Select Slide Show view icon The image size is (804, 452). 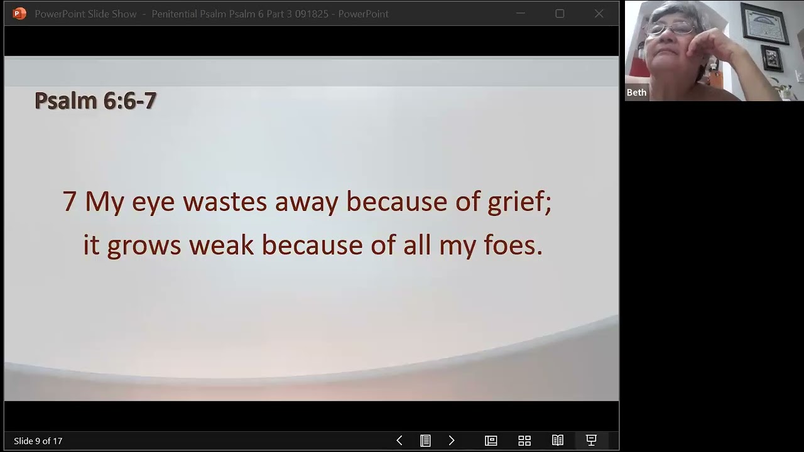click(x=591, y=441)
